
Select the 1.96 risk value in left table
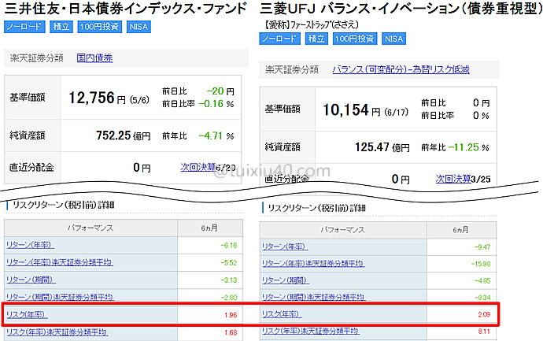(231, 315)
